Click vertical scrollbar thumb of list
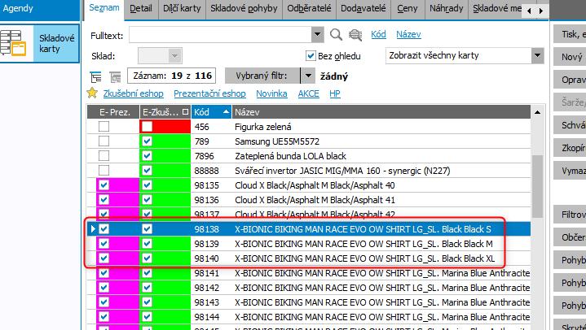The image size is (586, 330). pyautogui.click(x=537, y=185)
